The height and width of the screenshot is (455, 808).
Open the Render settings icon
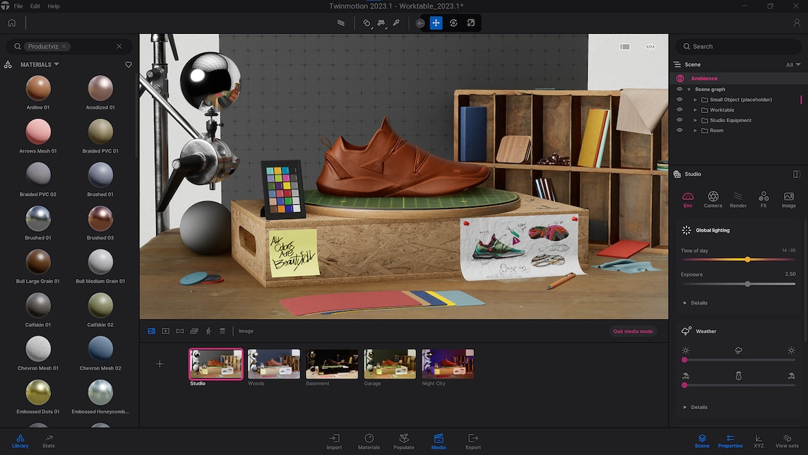tap(738, 199)
